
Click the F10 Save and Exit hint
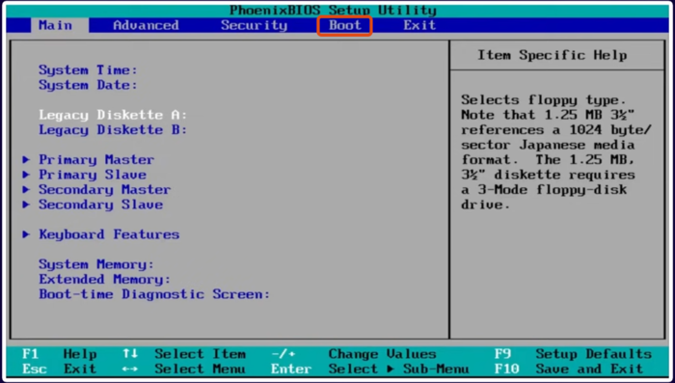pyautogui.click(x=569, y=369)
